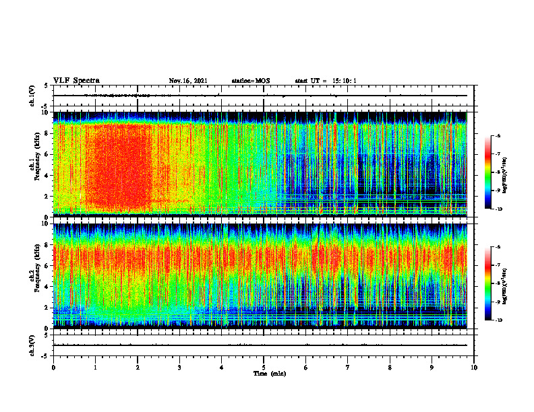Click the ch.2 spectrogram color scale bar
Viewport: 534px width, 412px height.
[x=488, y=283]
